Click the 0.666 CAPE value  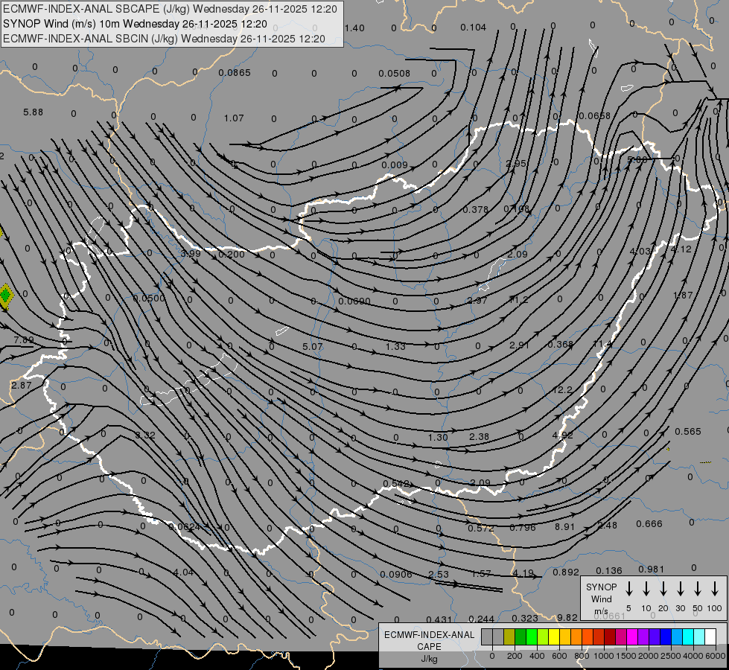[649, 524]
